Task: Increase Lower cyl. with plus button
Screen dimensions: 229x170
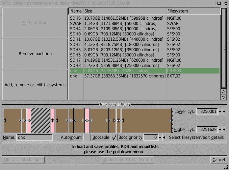Action: 224,112
